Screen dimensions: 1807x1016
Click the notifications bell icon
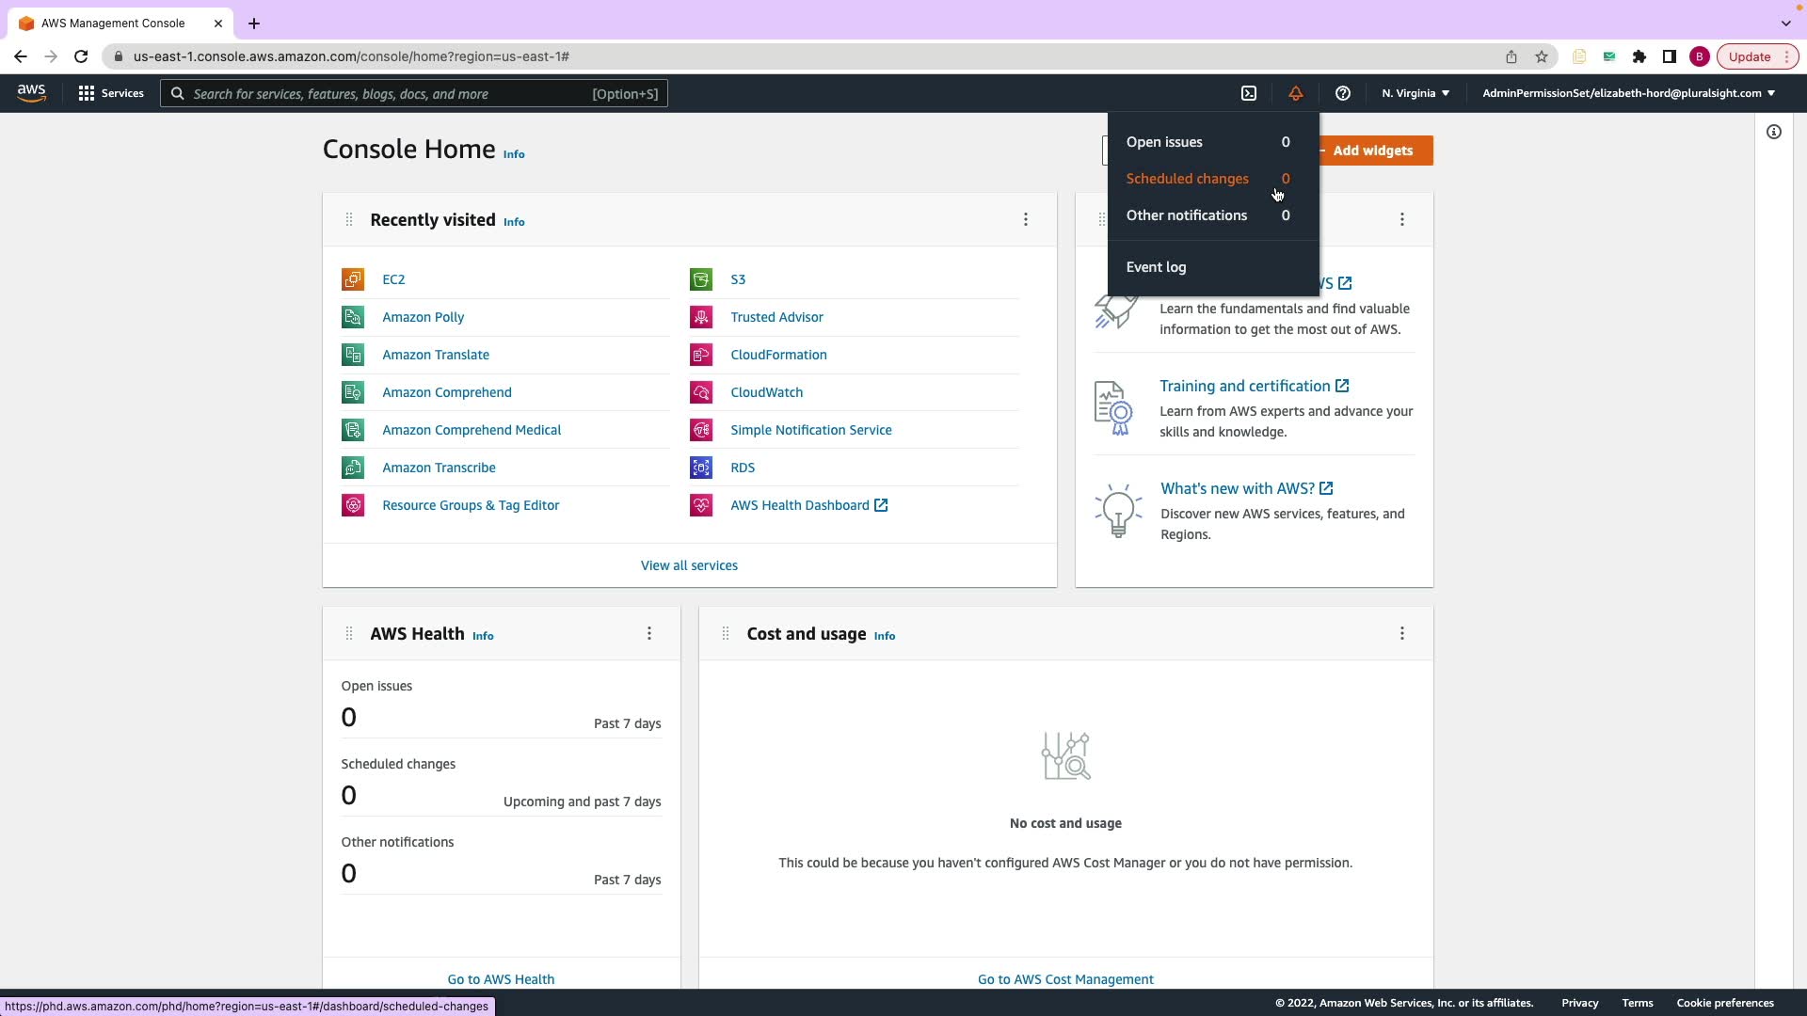pos(1296,93)
